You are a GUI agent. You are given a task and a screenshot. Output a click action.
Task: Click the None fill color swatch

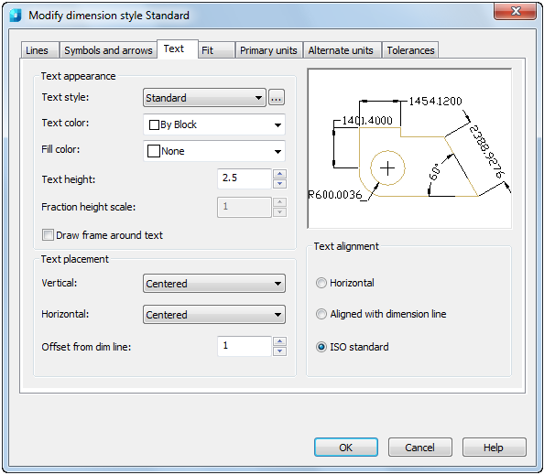coord(154,151)
